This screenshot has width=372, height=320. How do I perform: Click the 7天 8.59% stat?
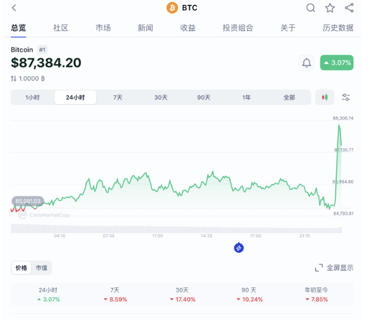(115, 294)
